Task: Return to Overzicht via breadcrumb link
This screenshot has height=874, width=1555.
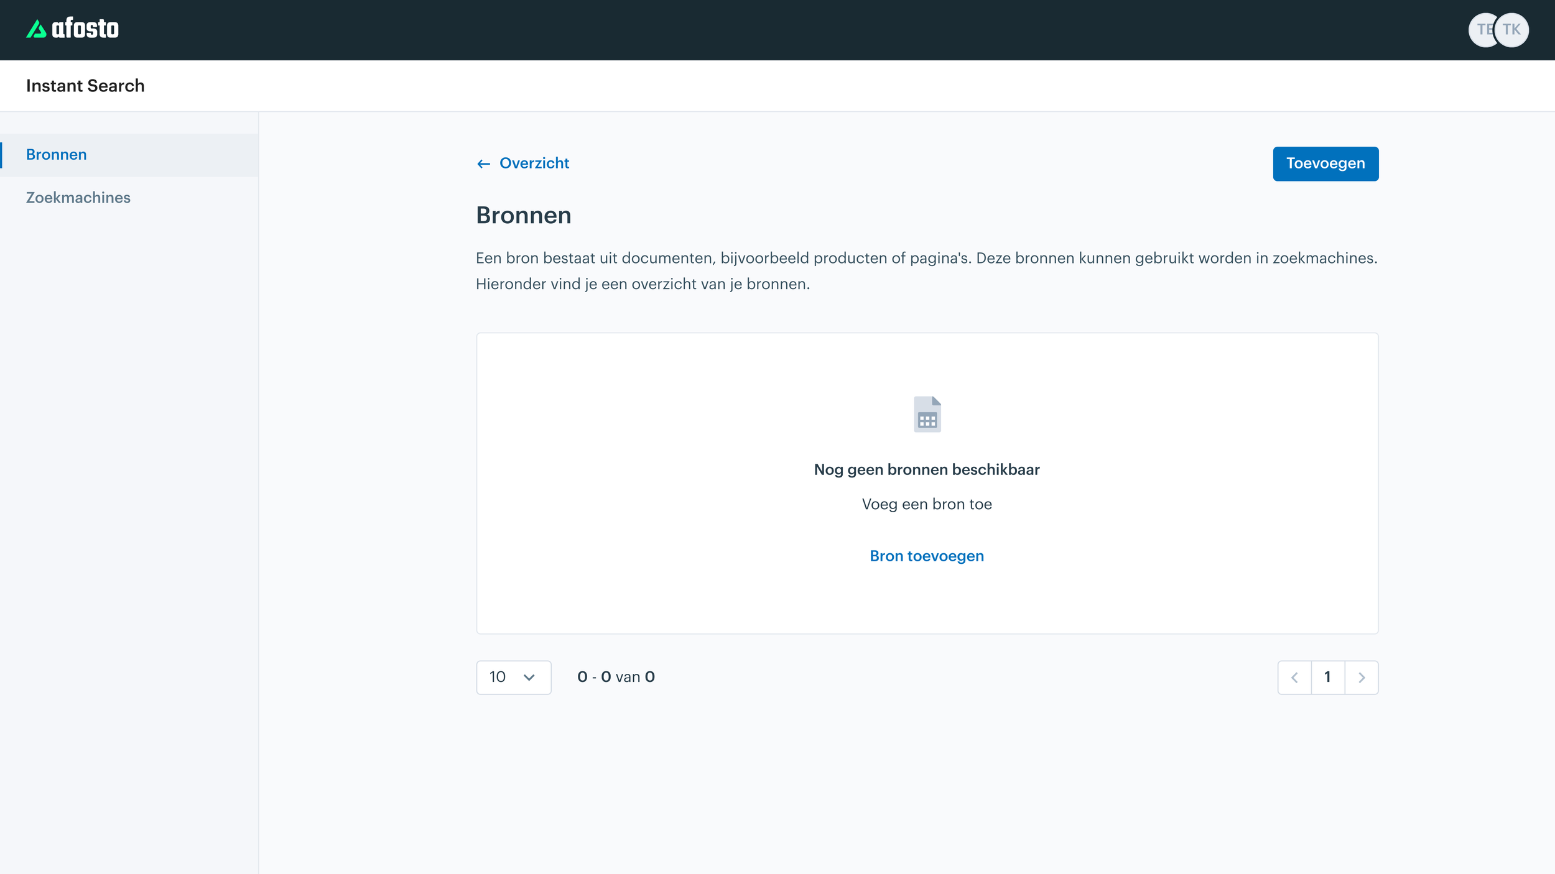Action: (x=534, y=163)
